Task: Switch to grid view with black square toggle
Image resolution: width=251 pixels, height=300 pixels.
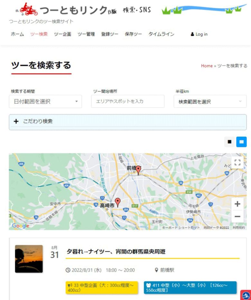Action: tap(229, 142)
